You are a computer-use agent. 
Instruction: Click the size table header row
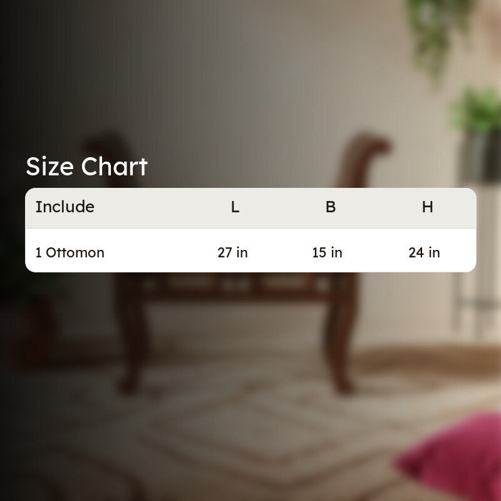click(250, 208)
